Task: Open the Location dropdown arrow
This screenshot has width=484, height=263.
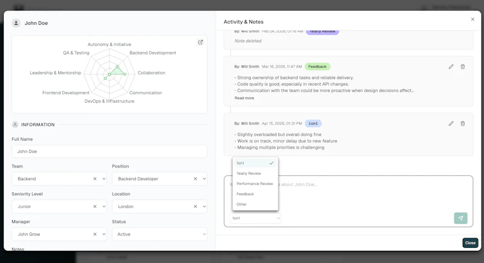Action: pyautogui.click(x=204, y=207)
